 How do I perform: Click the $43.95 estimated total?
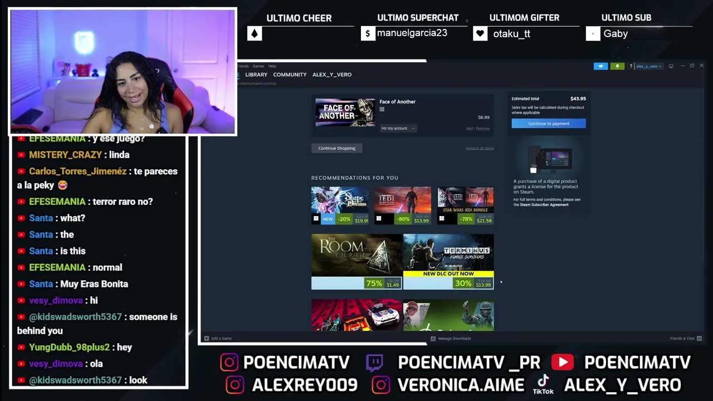[578, 99]
